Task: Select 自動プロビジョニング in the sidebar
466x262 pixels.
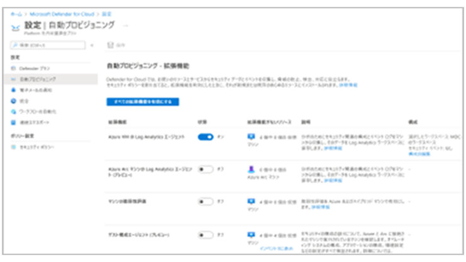Action: [x=51, y=79]
